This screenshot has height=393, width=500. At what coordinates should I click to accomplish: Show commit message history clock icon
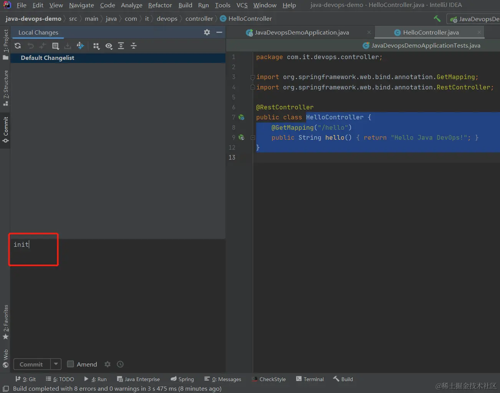(x=120, y=364)
